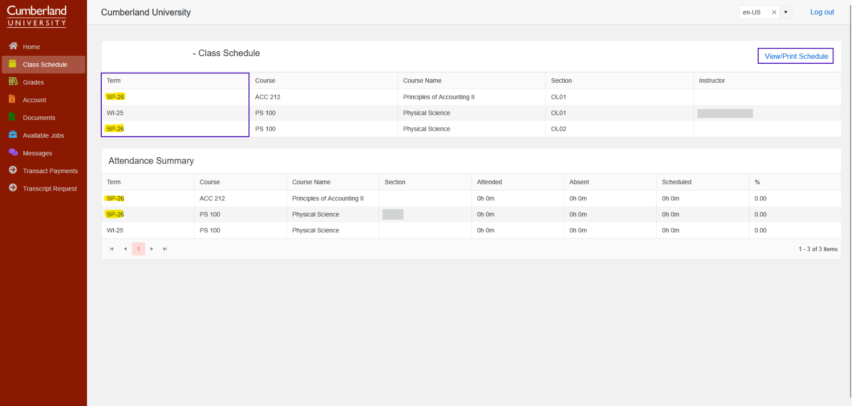
Task: Click the % column header
Action: pos(757,182)
